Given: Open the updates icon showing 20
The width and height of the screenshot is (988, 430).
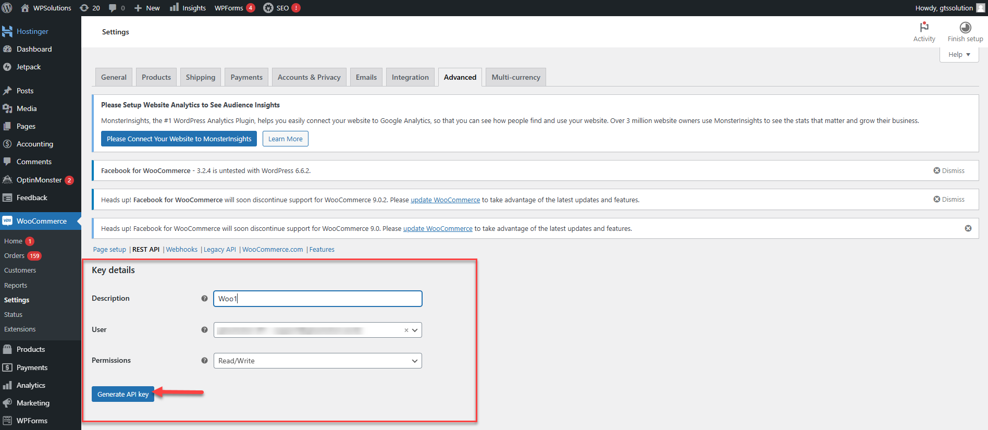Looking at the screenshot, I should pos(90,8).
